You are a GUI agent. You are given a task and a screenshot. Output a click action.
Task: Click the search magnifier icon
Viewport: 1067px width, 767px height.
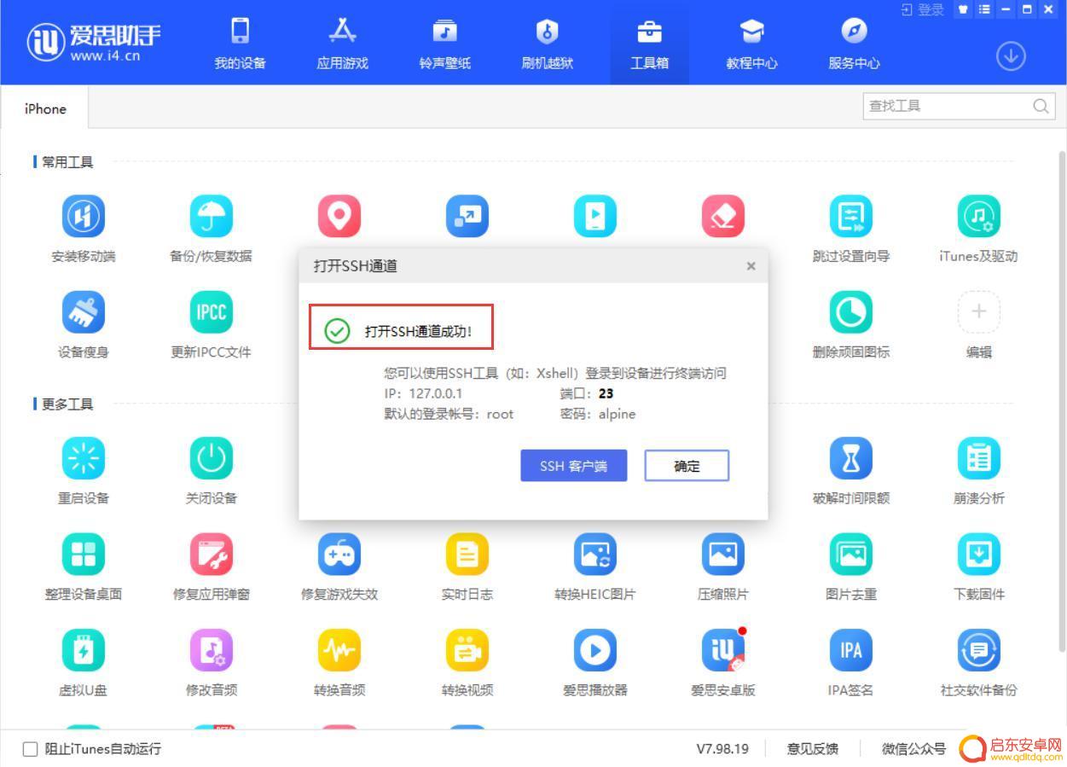click(x=1041, y=107)
